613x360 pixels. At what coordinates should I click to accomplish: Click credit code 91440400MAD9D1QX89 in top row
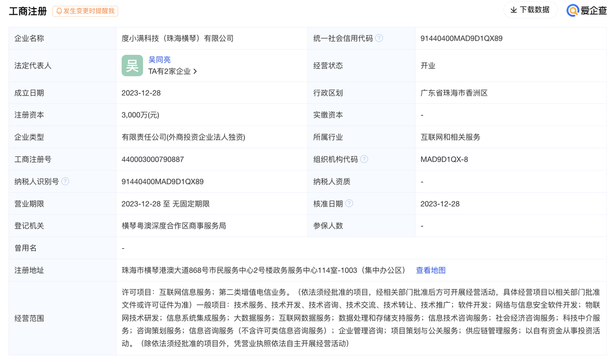coord(461,38)
